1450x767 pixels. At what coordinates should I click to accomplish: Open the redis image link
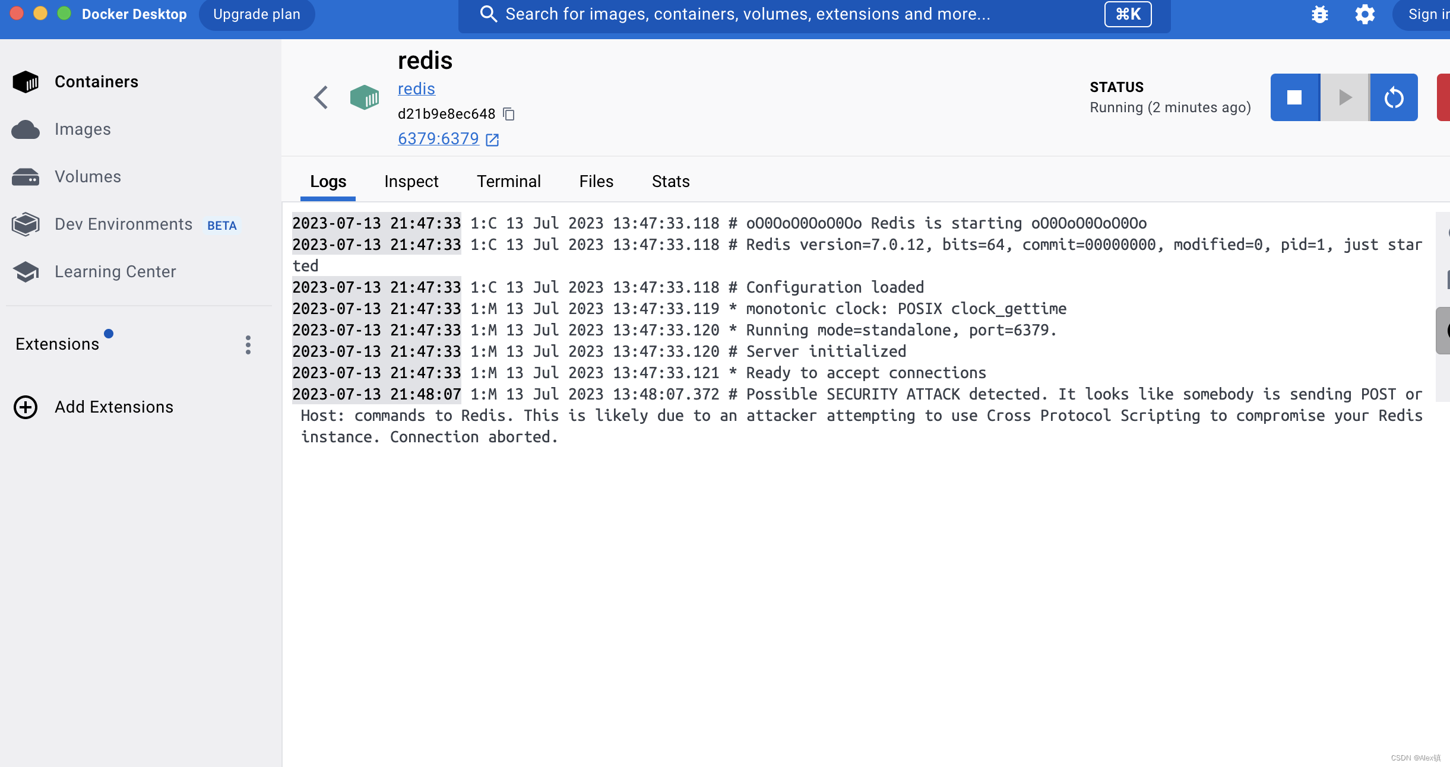pos(416,88)
